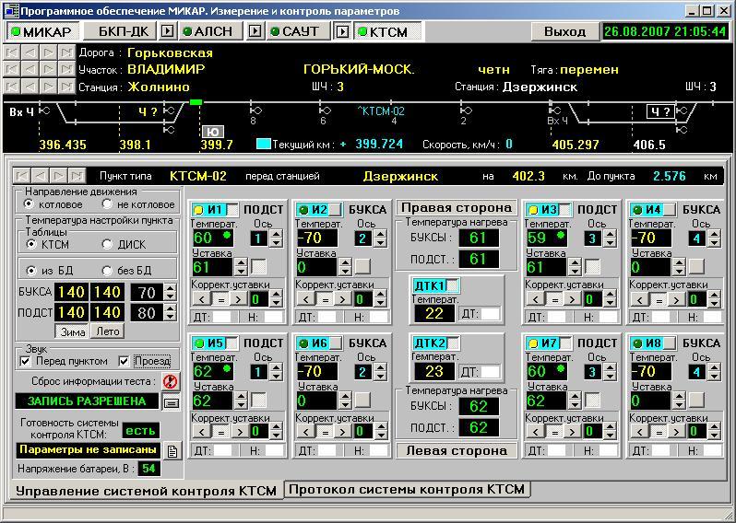Screen dimensions: 736x523
Task: Switch to the САУТ module
Action: coord(294,31)
